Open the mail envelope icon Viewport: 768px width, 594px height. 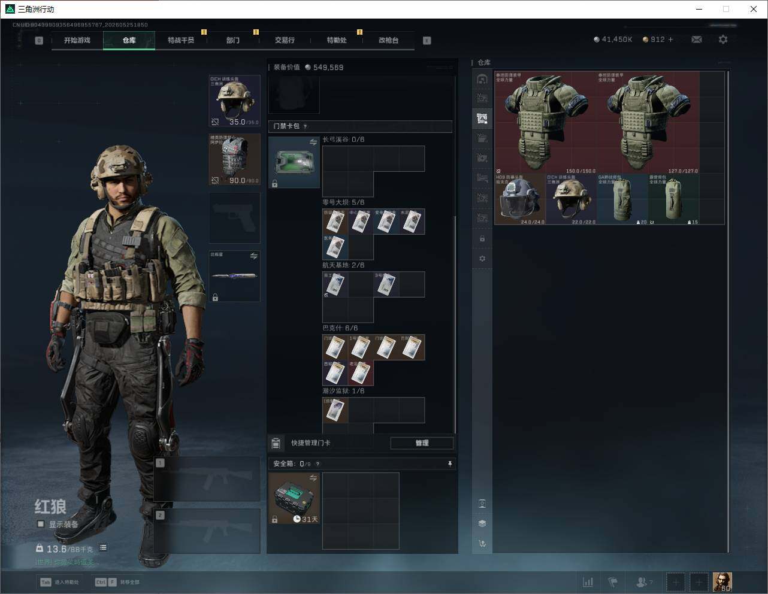[x=696, y=40]
